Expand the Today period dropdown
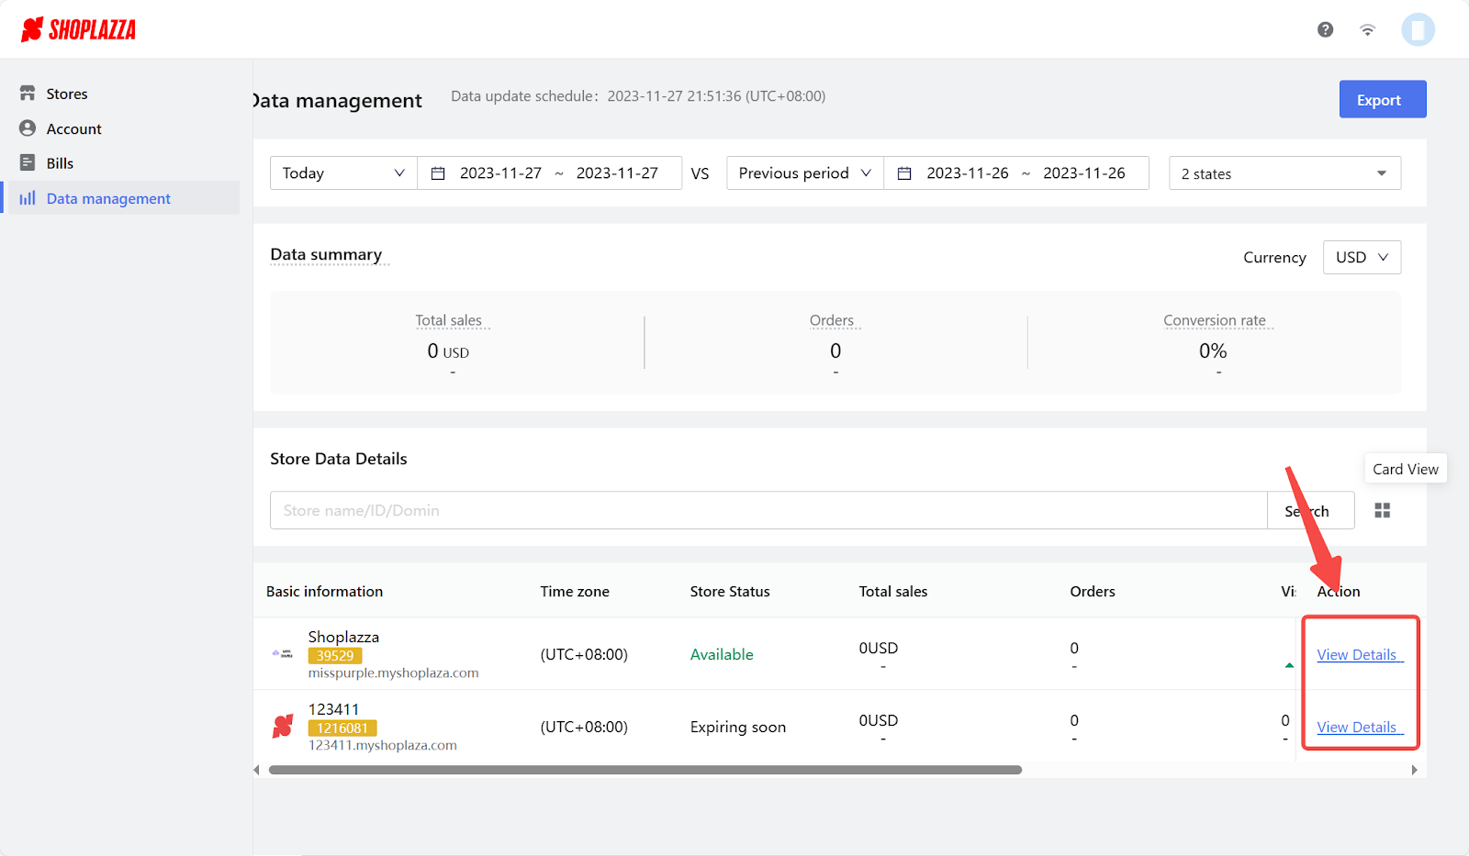The image size is (1469, 856). 343,173
